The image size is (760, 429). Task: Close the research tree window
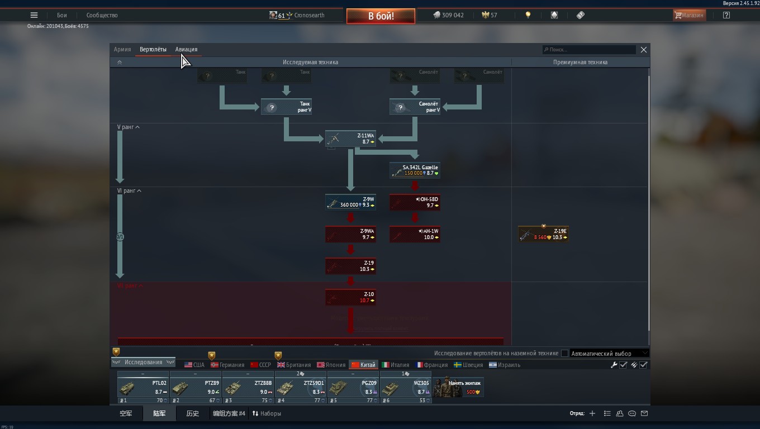point(643,49)
